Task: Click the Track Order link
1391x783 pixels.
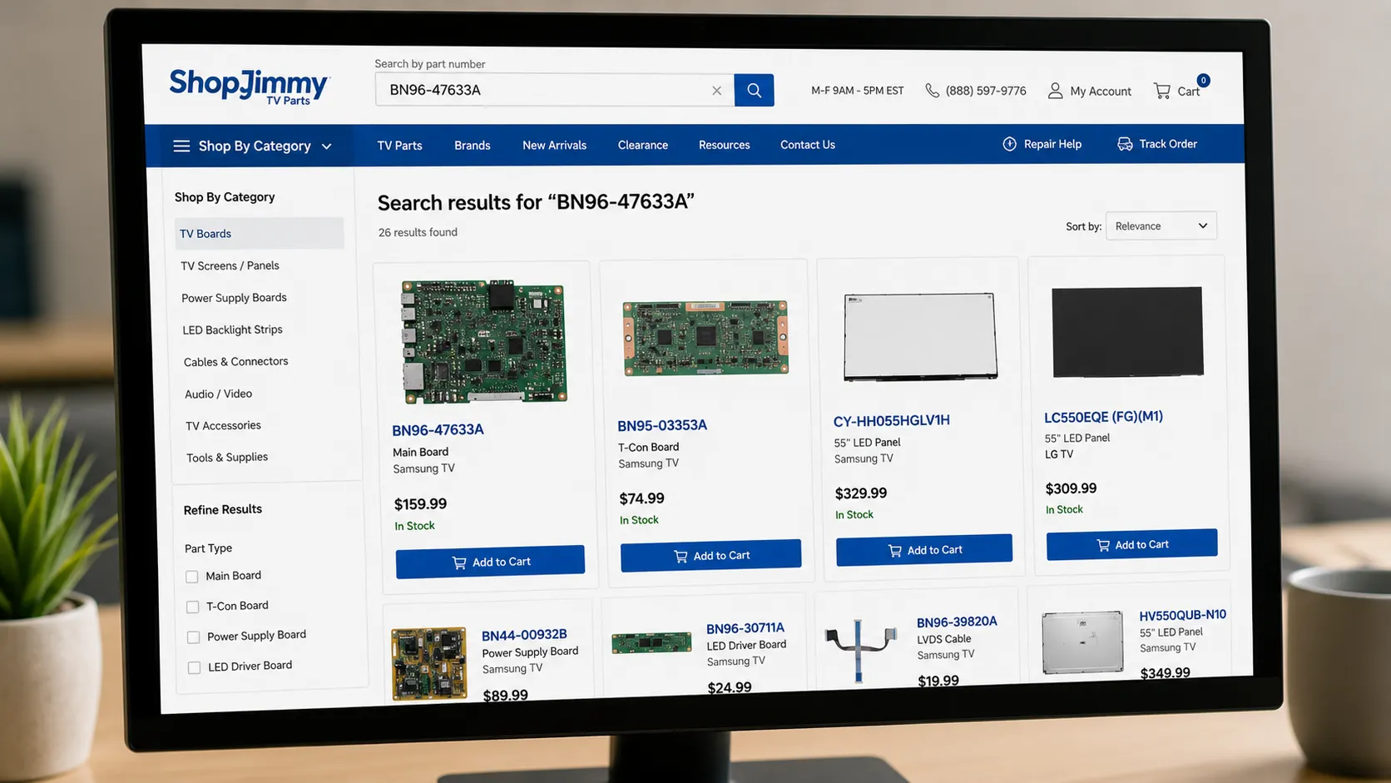Action: [x=1168, y=144]
